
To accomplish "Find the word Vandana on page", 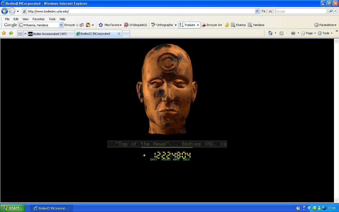I will coord(256,25).
